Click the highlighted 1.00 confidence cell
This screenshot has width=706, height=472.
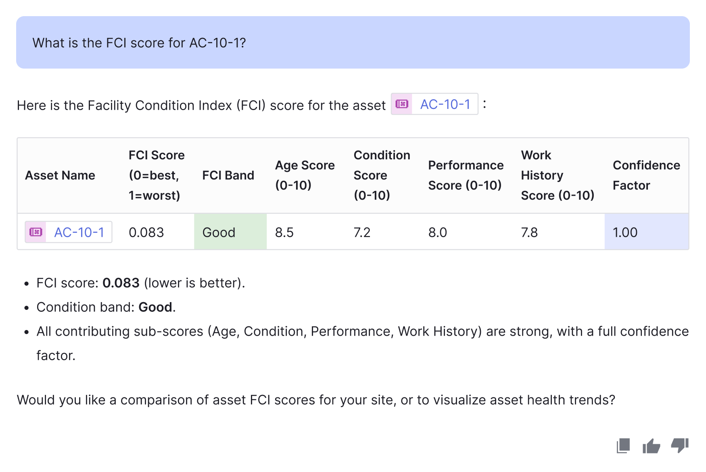[x=646, y=232]
